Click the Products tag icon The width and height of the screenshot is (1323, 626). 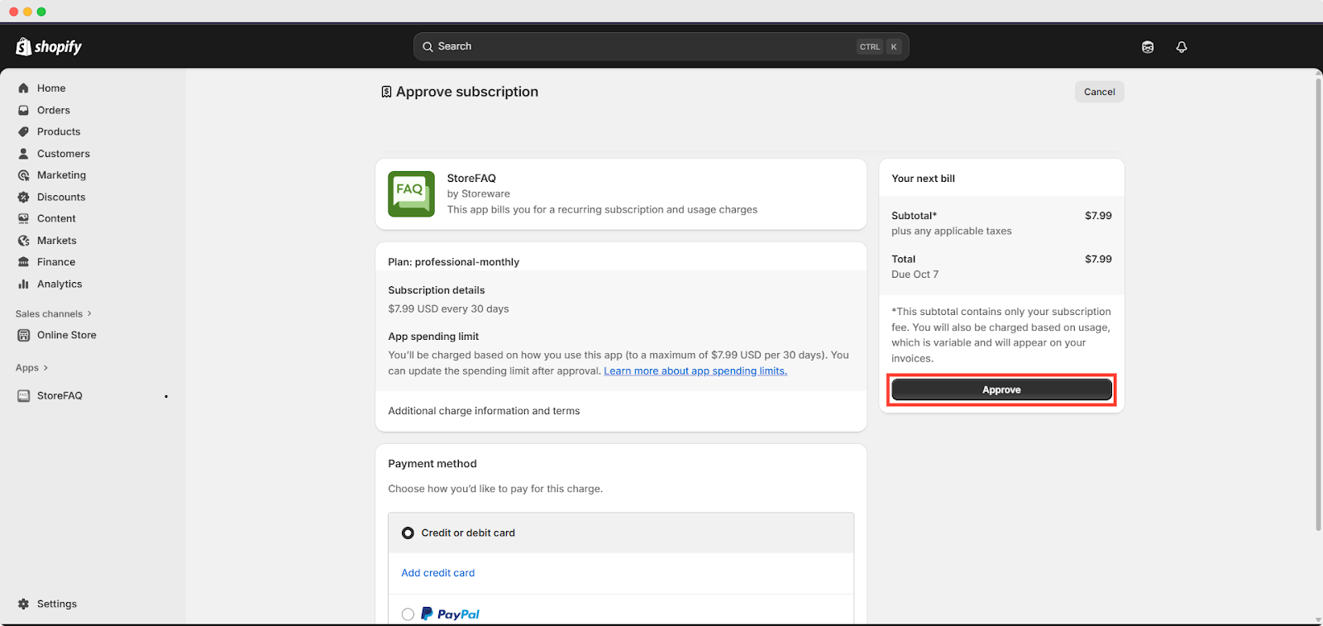[23, 131]
